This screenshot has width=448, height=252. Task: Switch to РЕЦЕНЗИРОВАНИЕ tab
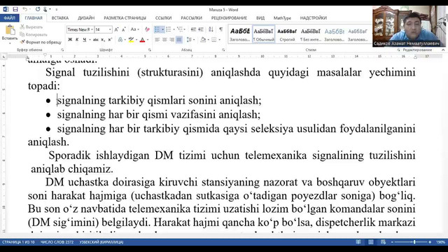229,17
